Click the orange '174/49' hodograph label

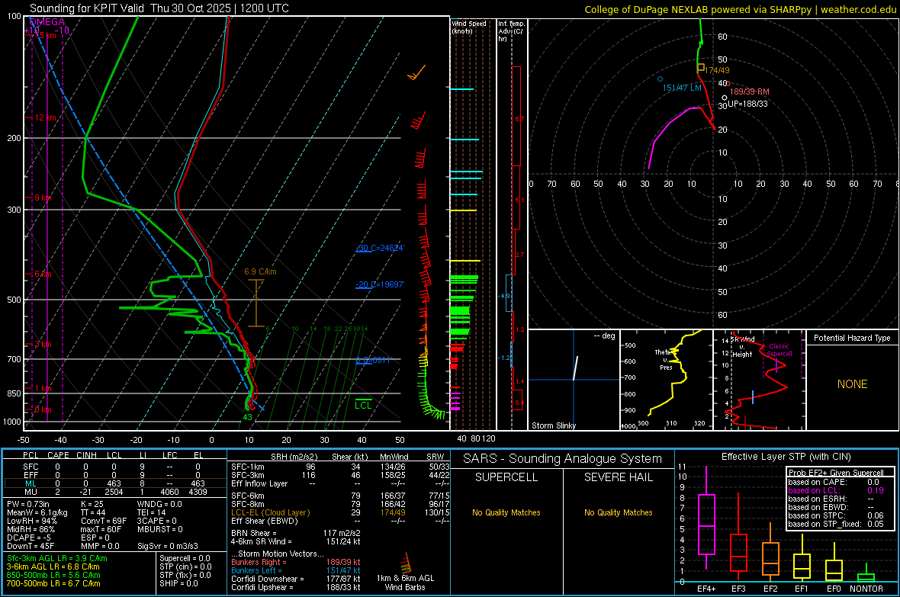(718, 70)
